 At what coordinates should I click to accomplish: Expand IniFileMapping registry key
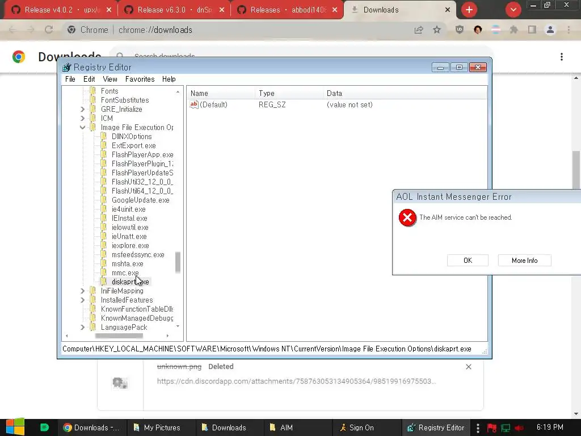point(83,291)
